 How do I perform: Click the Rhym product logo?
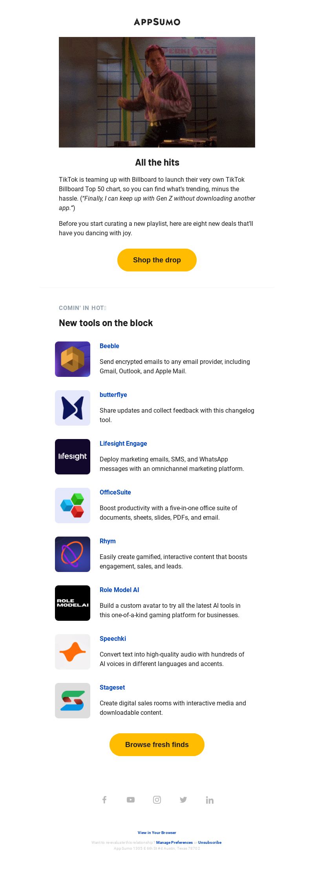click(73, 554)
